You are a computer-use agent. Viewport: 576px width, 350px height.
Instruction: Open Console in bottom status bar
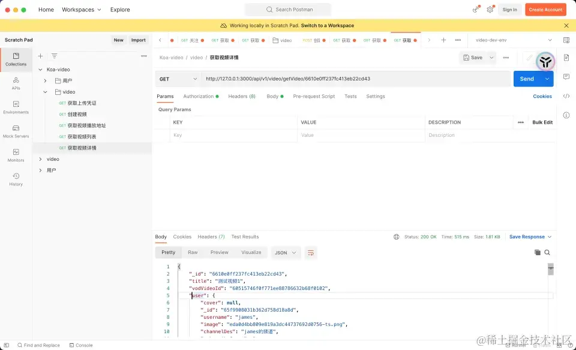(x=81, y=345)
